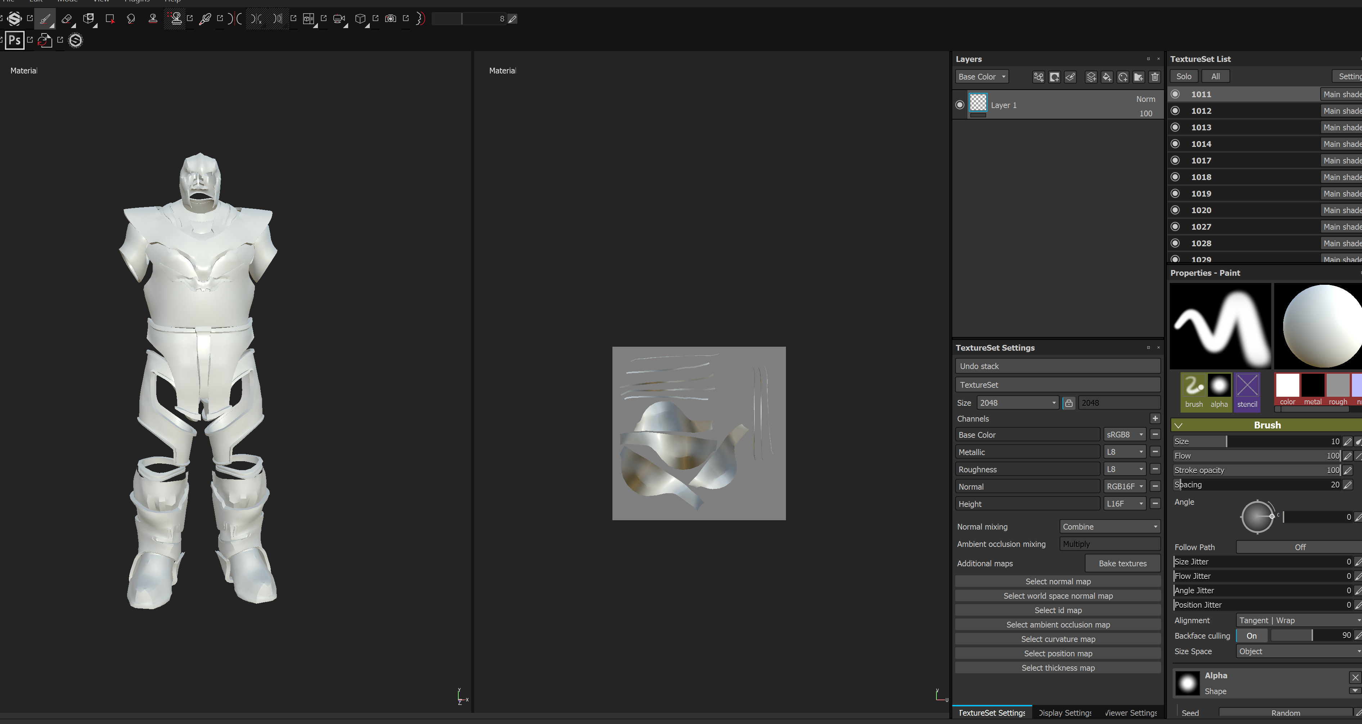Click the resource updater plugin icon

(45, 40)
